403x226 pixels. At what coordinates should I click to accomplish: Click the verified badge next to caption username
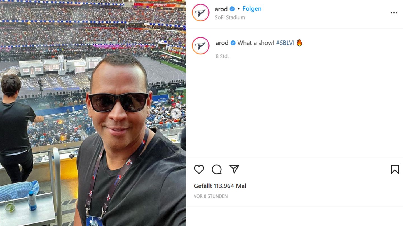pyautogui.click(x=233, y=43)
